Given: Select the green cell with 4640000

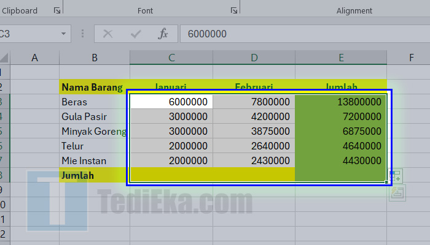Looking at the screenshot, I should [x=341, y=146].
